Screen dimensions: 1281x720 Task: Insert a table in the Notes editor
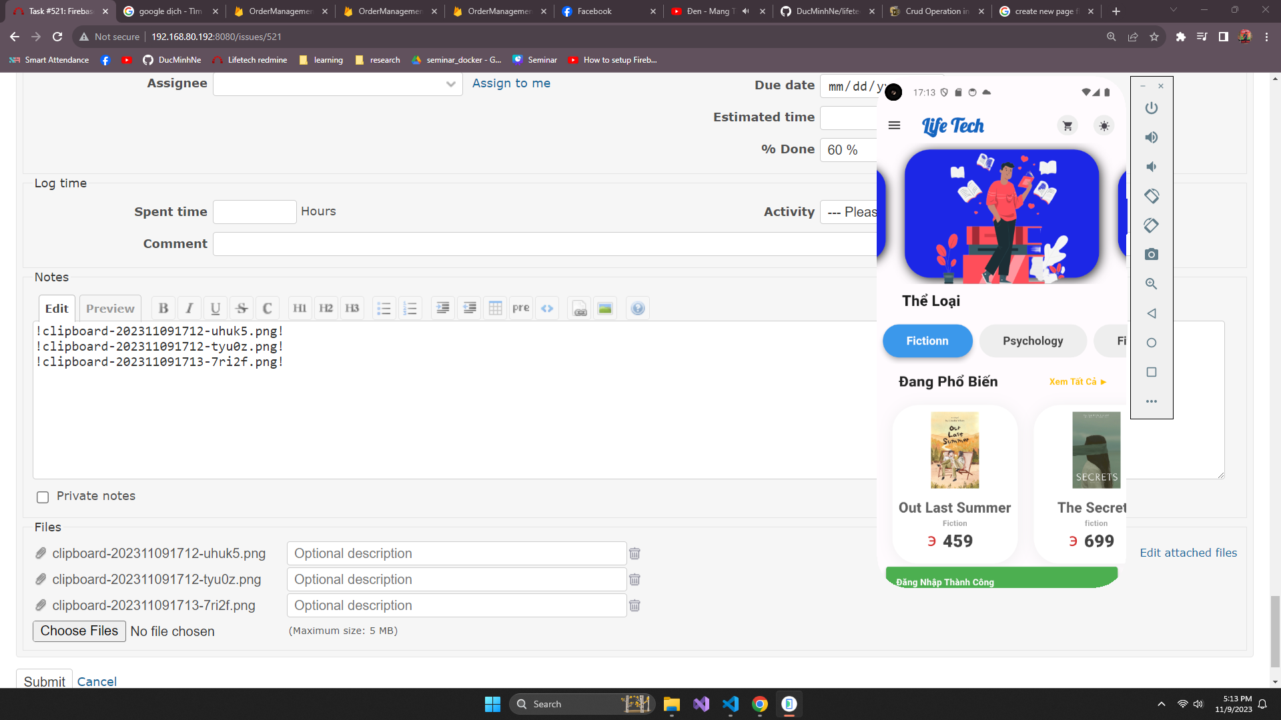point(495,308)
